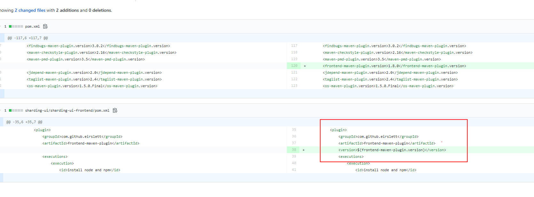This screenshot has height=197, width=534.
Task: Click the right-side jdepend-maven-plugin.version 2.0 line
Action: point(390,73)
